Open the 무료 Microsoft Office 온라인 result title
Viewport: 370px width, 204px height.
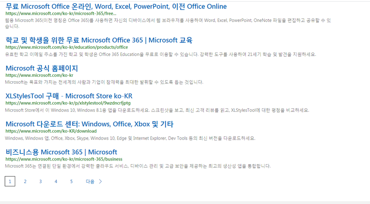pos(116,6)
